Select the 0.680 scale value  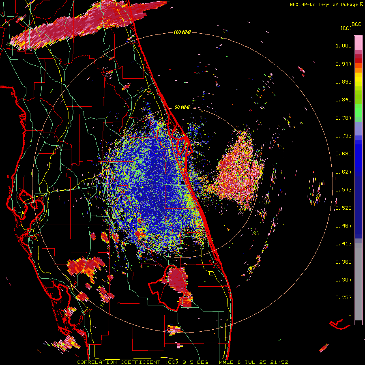[x=344, y=154]
